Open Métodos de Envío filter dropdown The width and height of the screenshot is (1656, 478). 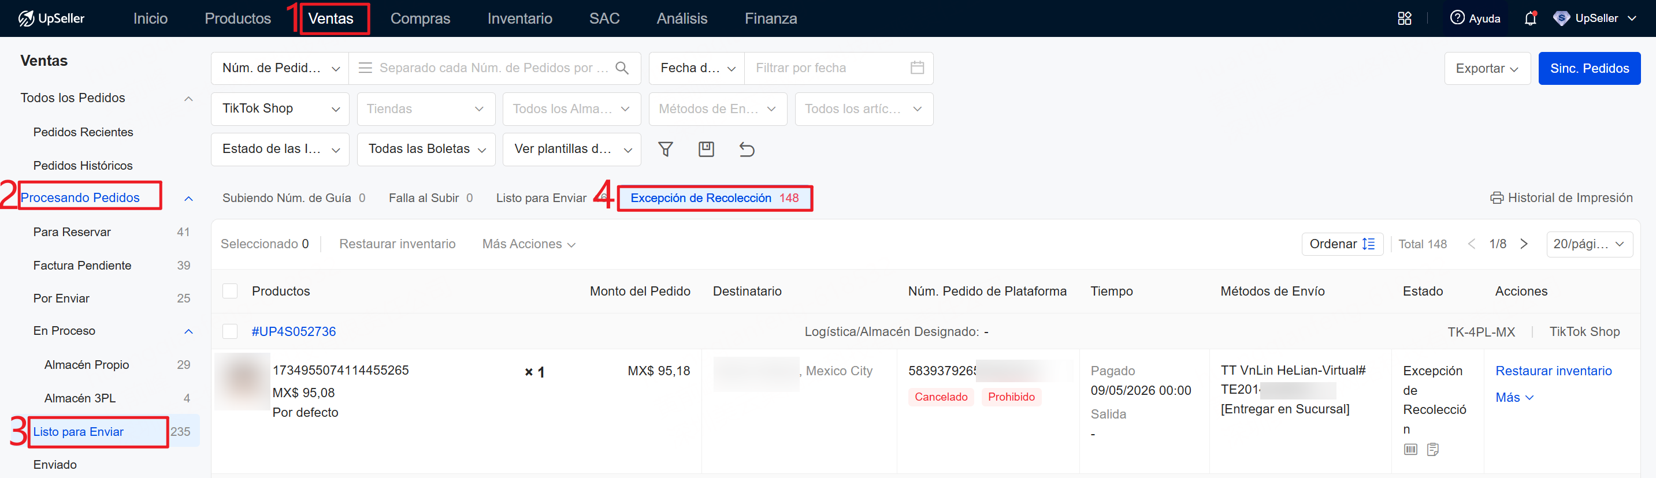[x=718, y=109]
